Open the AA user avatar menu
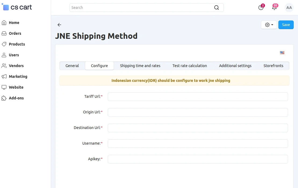This screenshot has height=188, width=298. click(289, 8)
